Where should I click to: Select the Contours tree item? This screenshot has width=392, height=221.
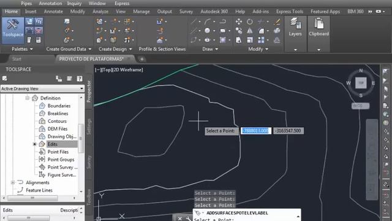coord(57,121)
